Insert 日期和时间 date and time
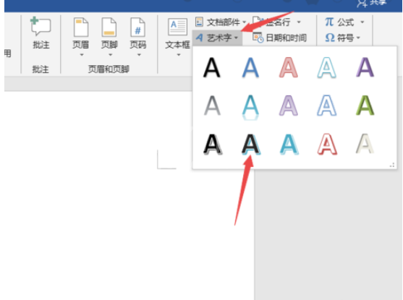The width and height of the screenshot is (403, 300). [279, 38]
